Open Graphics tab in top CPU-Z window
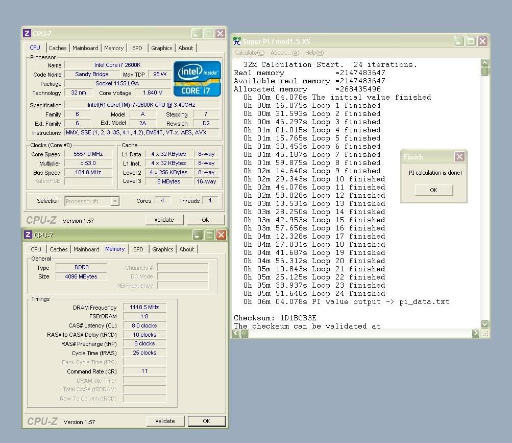512x443 pixels. click(x=162, y=48)
